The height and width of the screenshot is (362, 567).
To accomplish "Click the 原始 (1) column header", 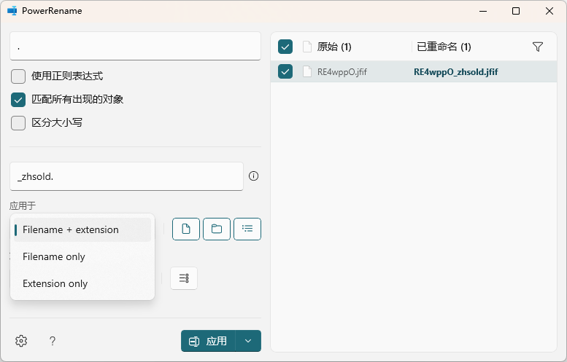I will [x=334, y=47].
